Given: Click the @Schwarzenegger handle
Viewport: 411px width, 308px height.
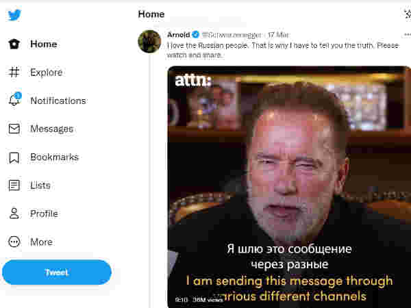Looking at the screenshot, I should [x=232, y=34].
